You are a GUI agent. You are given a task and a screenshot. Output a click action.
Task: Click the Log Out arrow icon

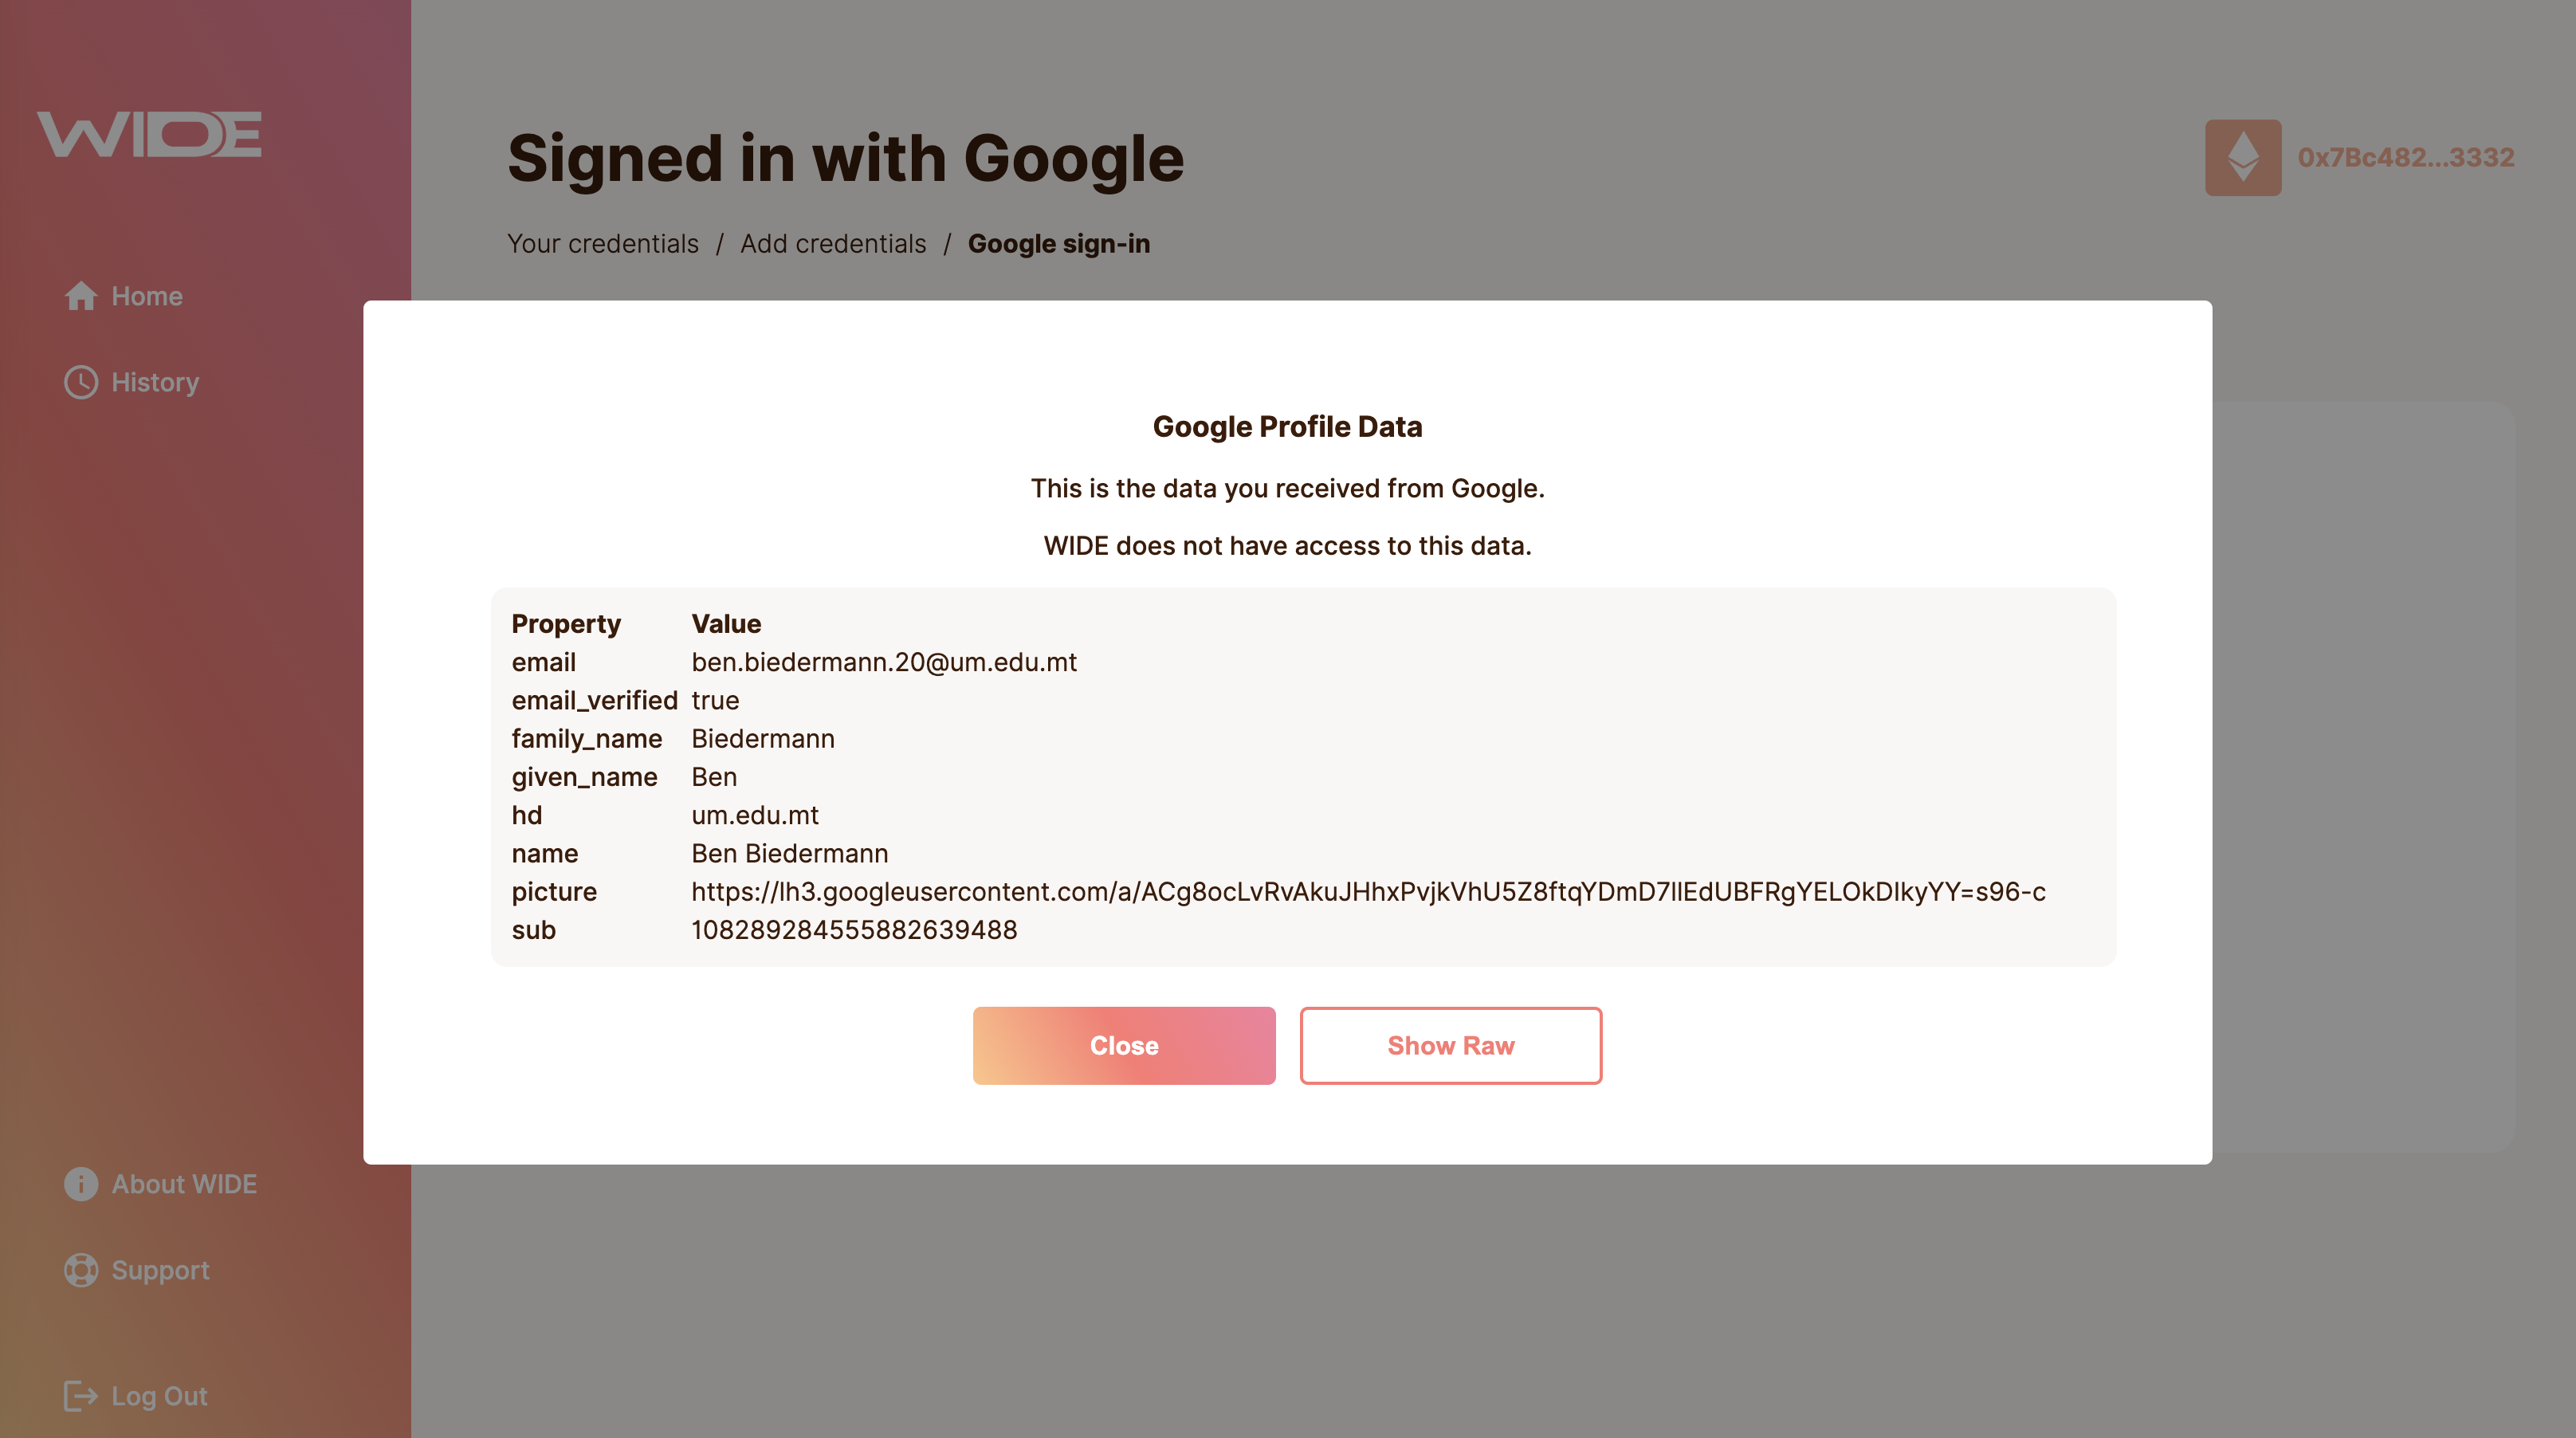[x=81, y=1396]
